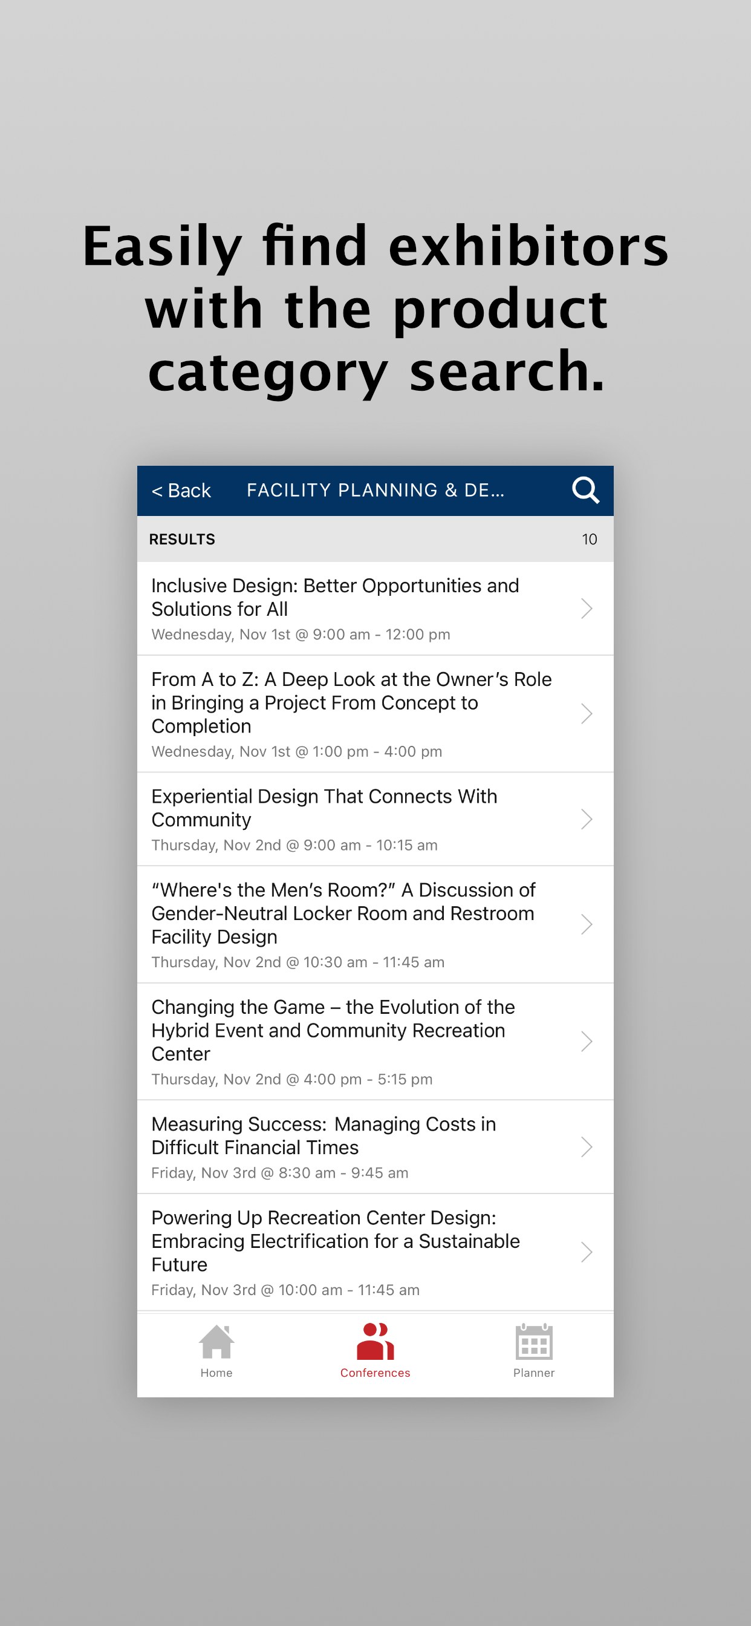Go back with the Back button
The image size is (751, 1626).
181,491
